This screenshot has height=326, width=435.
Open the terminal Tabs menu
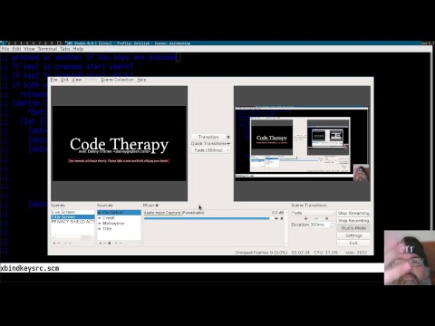[65, 49]
